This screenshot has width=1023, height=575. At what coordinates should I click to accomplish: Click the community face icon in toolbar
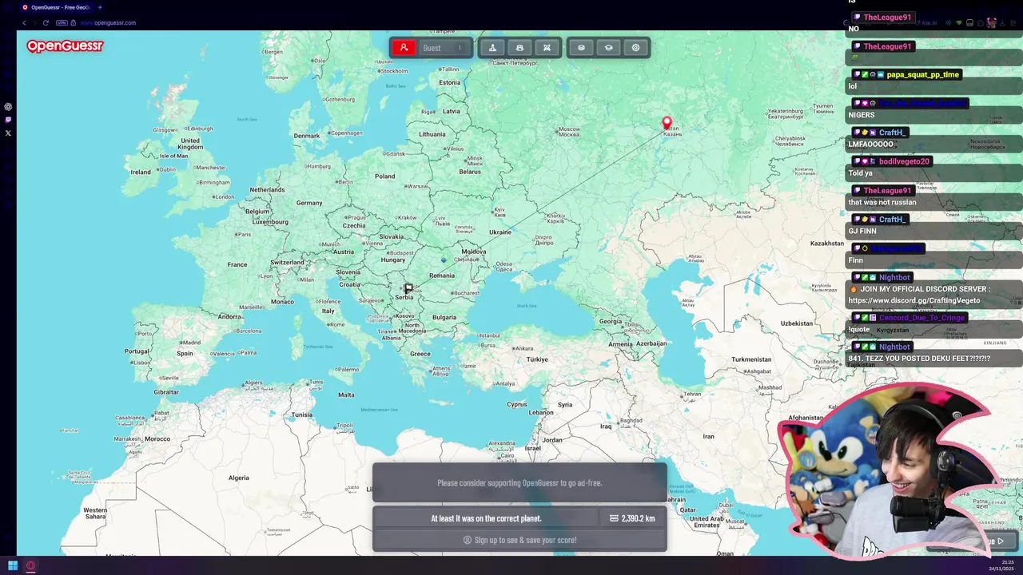pyautogui.click(x=519, y=48)
